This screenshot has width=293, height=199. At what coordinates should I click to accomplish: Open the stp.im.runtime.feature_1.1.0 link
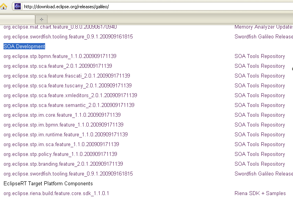[x=66, y=135]
